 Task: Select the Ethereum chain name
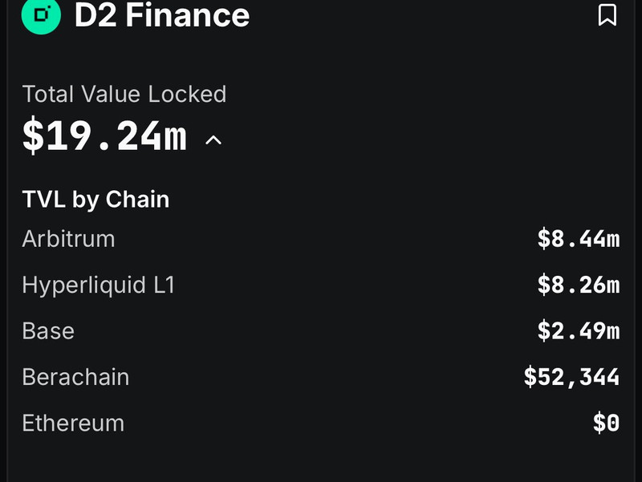click(73, 423)
